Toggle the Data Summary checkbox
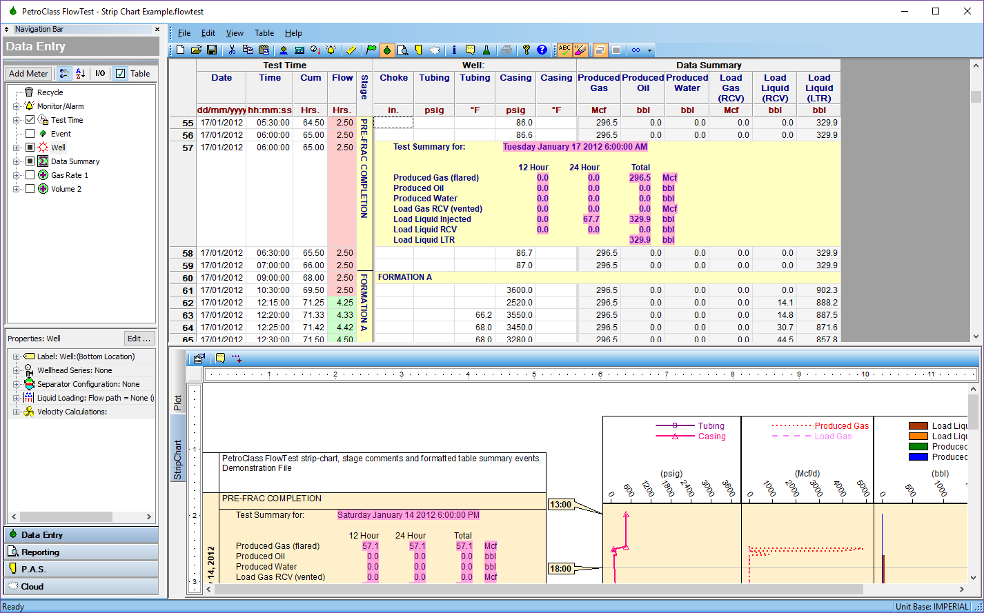Viewport: 984px width, 613px height. [x=30, y=161]
